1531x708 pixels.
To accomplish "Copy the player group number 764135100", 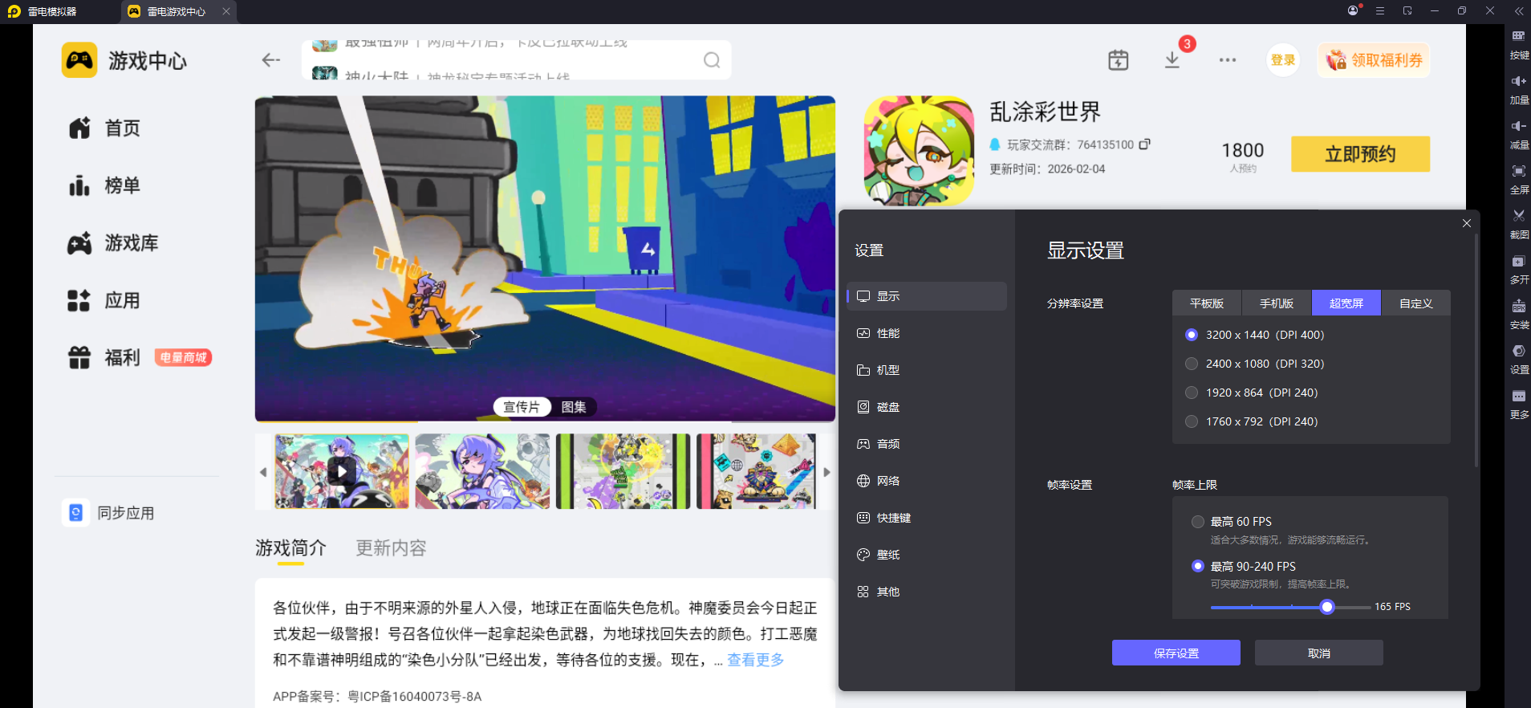I will click(x=1145, y=144).
